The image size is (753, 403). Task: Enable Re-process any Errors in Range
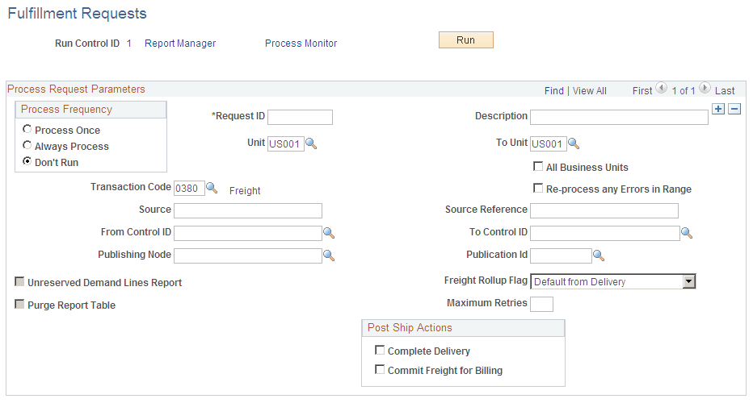click(538, 189)
